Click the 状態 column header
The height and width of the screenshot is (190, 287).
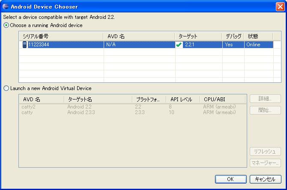tap(258, 36)
